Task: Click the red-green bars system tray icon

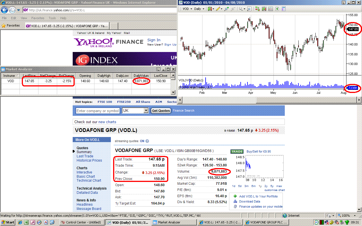Action: point(322,222)
